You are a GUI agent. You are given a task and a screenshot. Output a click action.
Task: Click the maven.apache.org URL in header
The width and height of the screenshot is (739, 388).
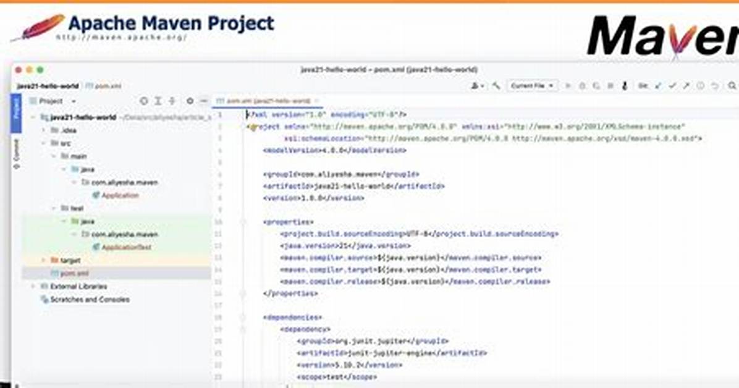coord(122,37)
